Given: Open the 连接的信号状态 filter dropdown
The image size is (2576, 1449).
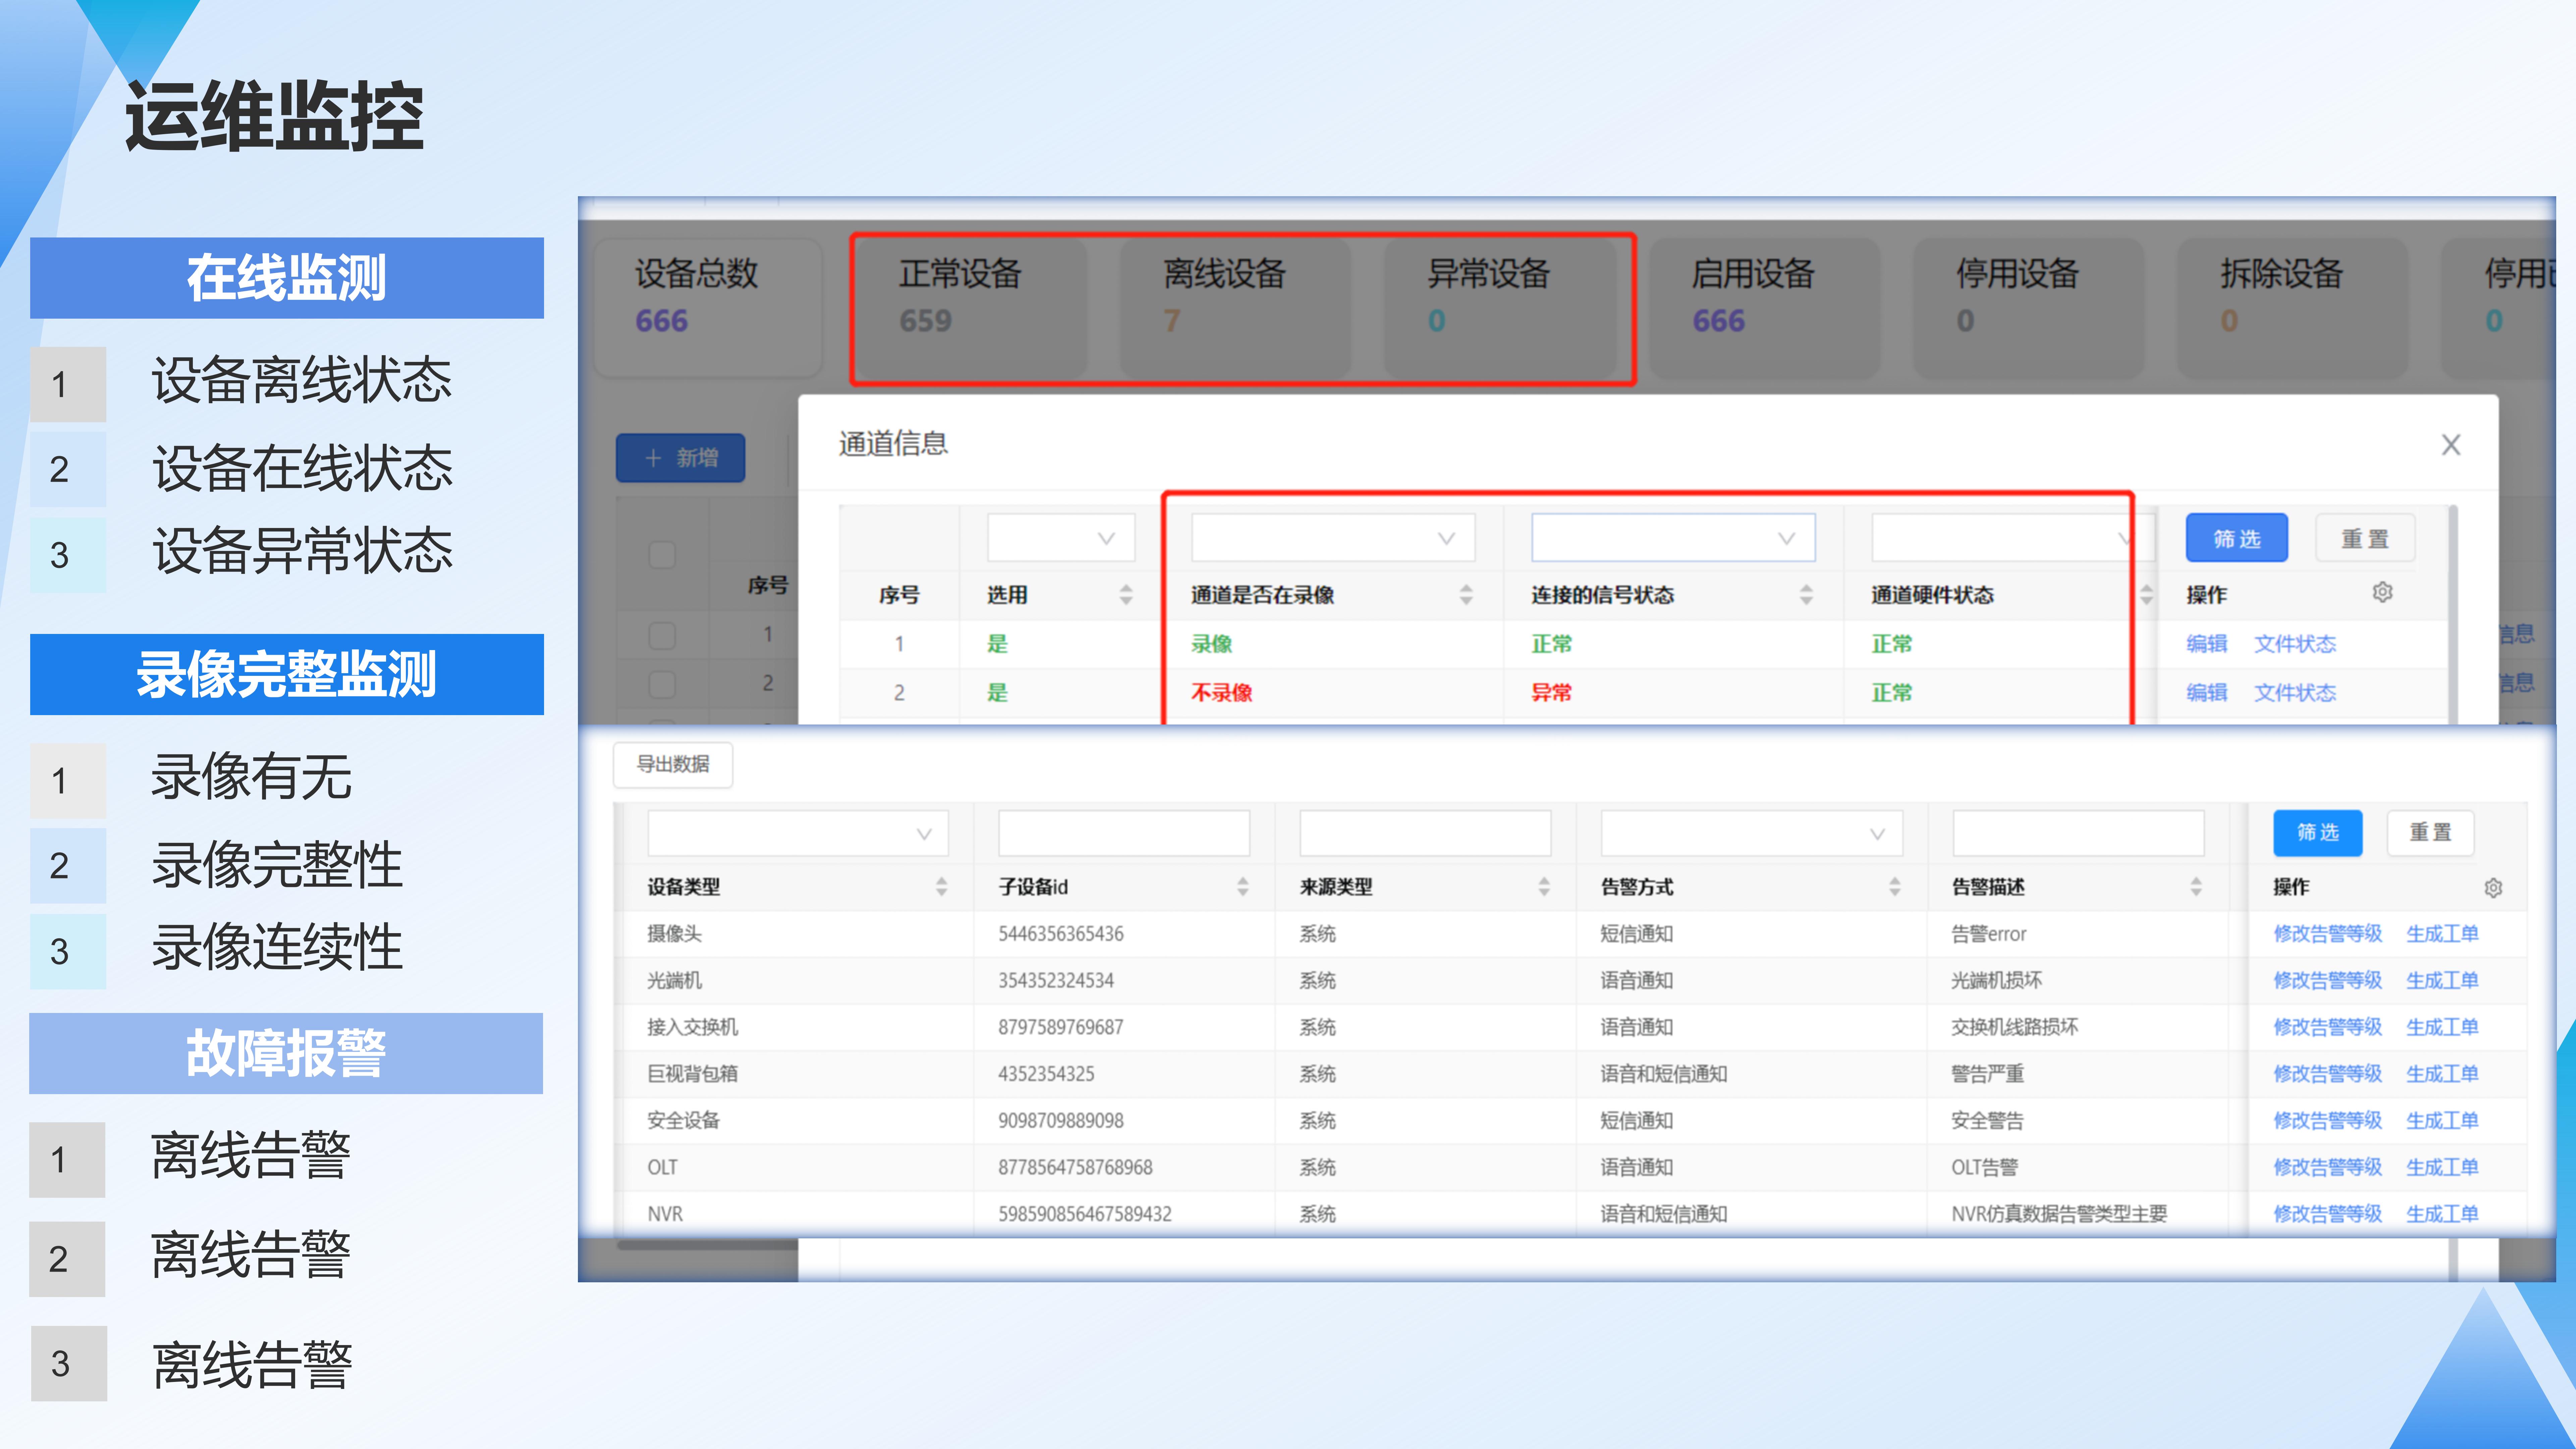Looking at the screenshot, I should pos(1673,538).
